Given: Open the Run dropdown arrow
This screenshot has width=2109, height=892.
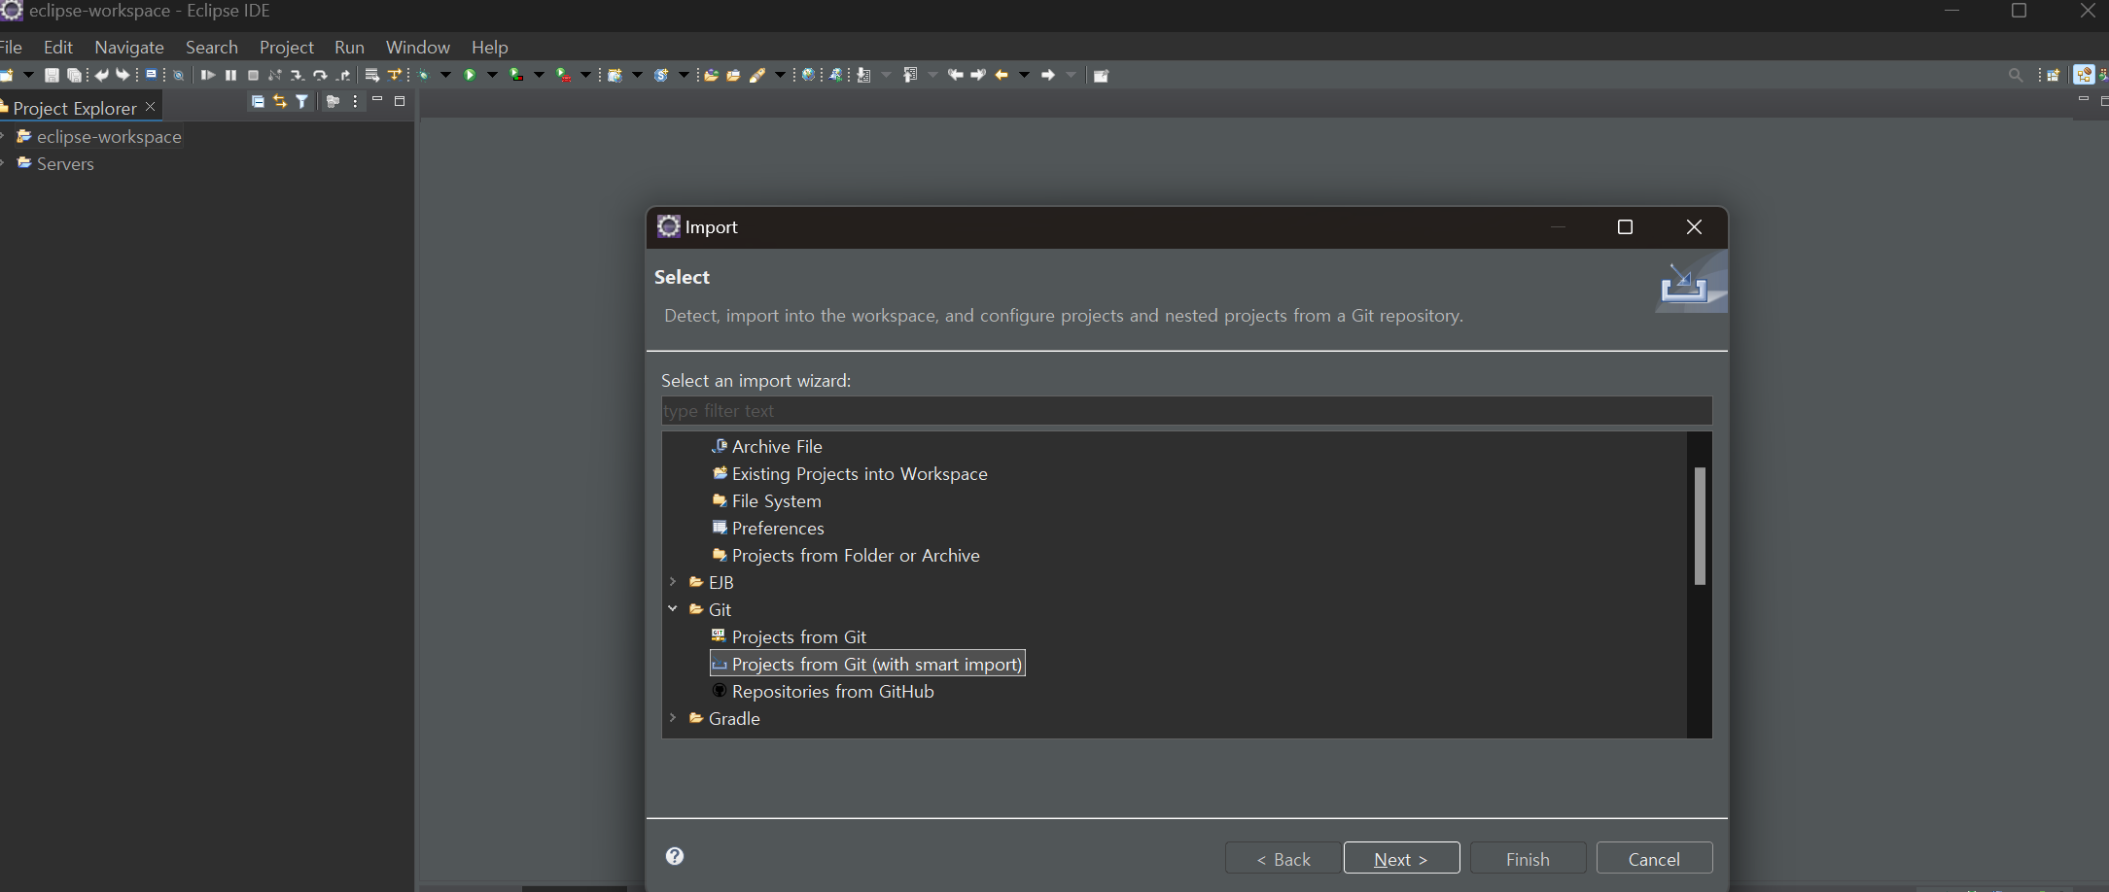Looking at the screenshot, I should click(x=492, y=75).
